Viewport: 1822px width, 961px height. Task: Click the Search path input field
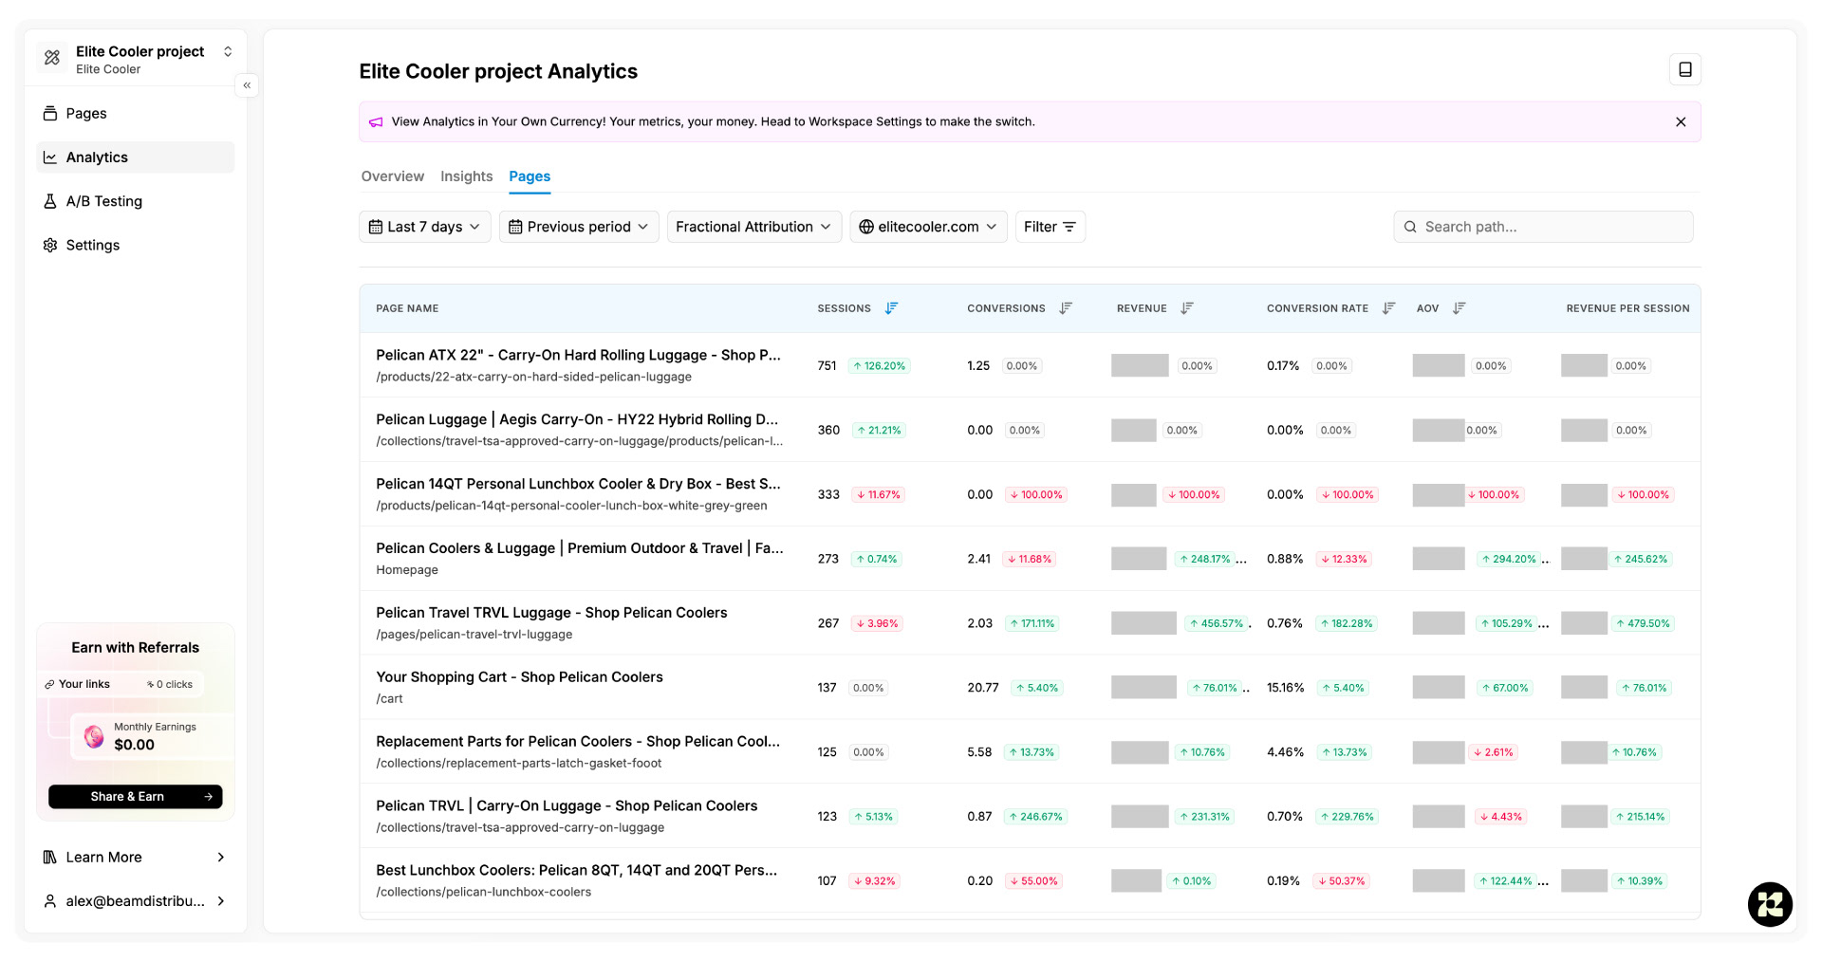pyautogui.click(x=1552, y=227)
